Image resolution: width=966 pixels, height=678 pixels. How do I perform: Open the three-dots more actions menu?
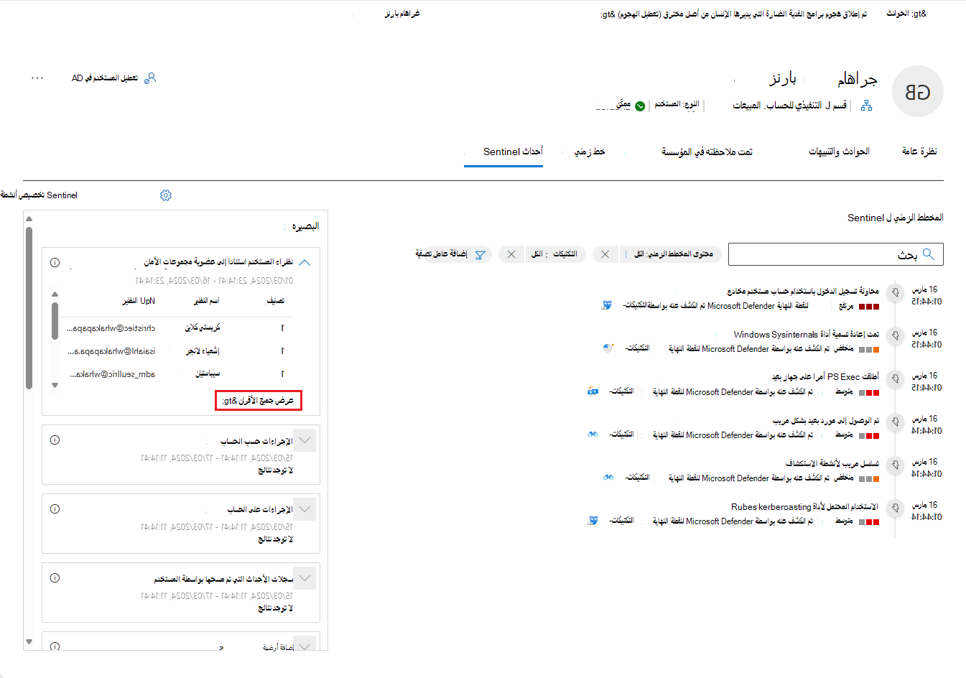(37, 78)
